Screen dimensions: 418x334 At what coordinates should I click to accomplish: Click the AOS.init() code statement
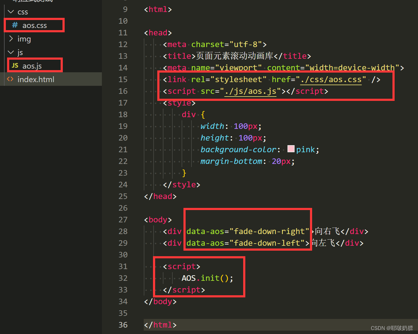pos(207,278)
